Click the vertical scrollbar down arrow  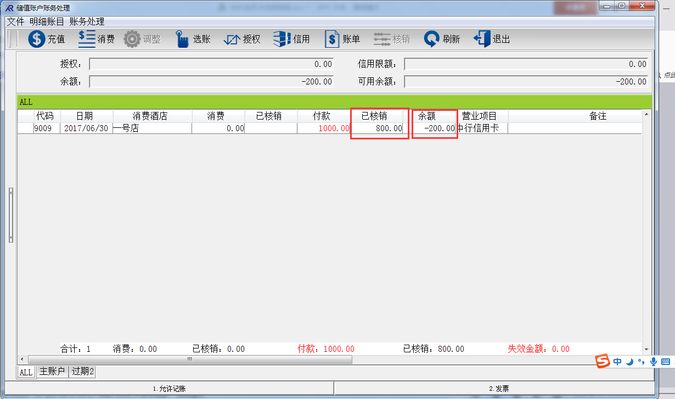tap(646, 349)
